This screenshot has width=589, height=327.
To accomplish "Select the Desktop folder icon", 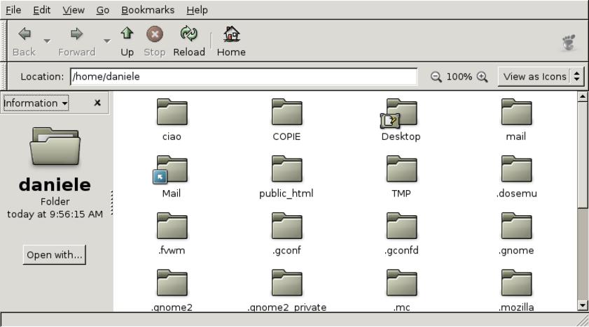I will coord(401,113).
